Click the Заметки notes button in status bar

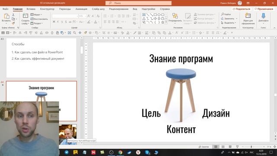[204, 147]
